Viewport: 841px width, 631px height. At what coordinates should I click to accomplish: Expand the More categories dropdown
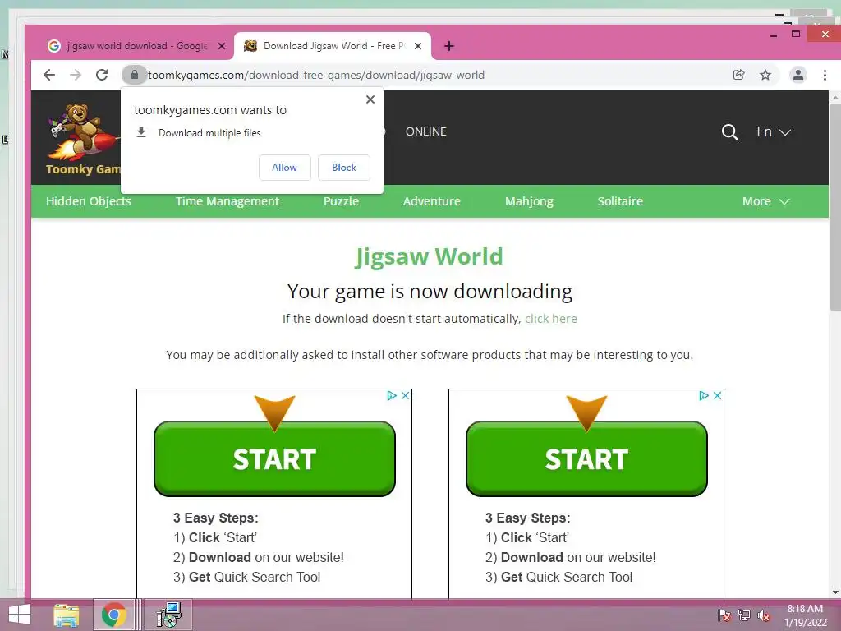point(766,201)
